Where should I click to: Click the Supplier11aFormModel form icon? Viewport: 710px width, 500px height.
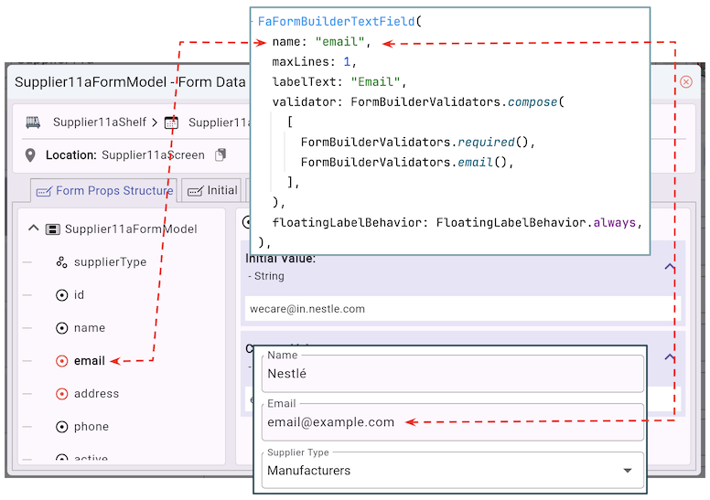pyautogui.click(x=53, y=229)
